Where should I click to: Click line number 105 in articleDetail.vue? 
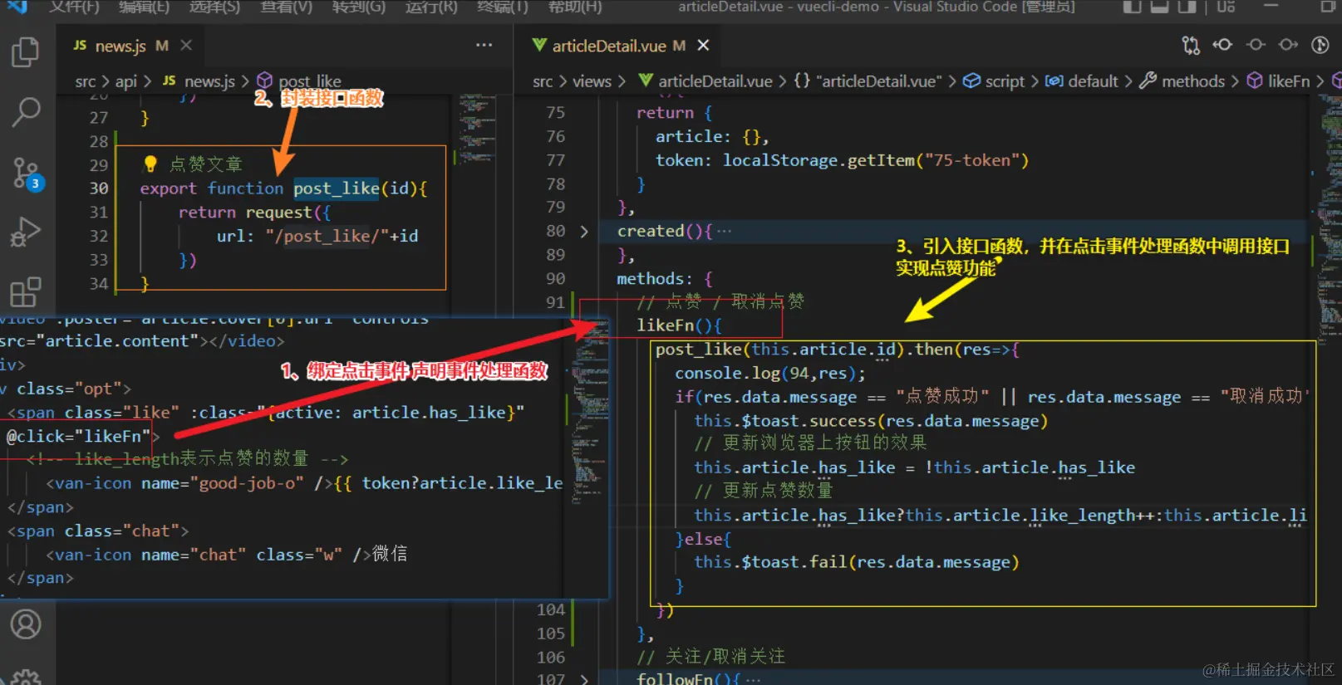[550, 634]
